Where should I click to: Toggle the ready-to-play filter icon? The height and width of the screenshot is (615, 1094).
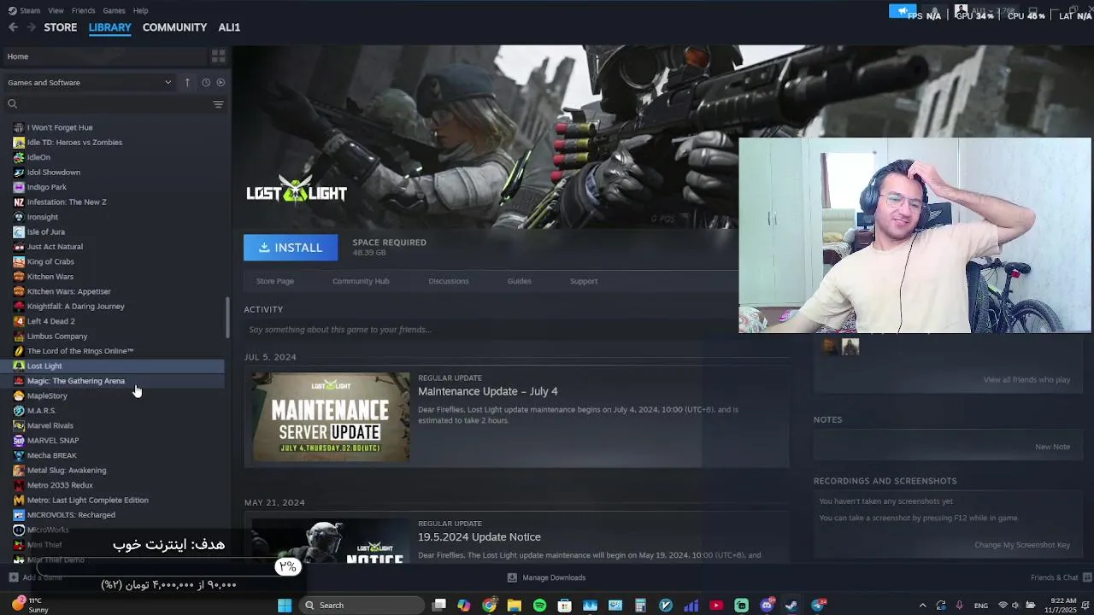pos(221,83)
